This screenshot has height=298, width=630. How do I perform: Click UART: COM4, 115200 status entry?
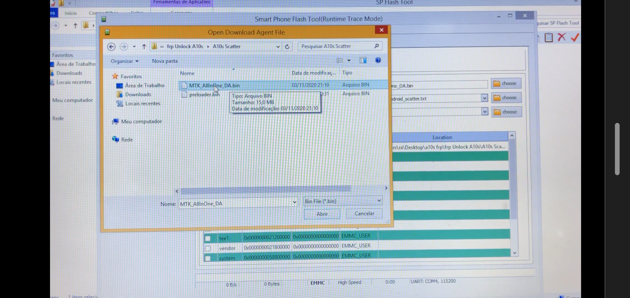pyautogui.click(x=433, y=281)
